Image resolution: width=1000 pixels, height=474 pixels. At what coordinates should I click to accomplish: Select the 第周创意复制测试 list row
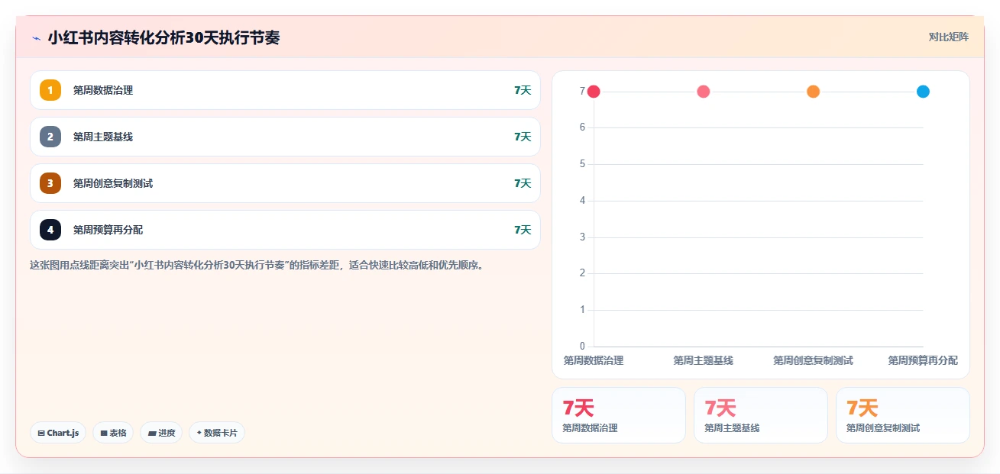click(285, 183)
